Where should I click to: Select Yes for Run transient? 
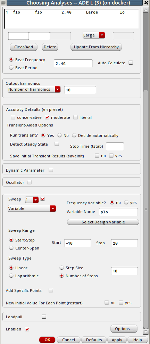point(43,136)
